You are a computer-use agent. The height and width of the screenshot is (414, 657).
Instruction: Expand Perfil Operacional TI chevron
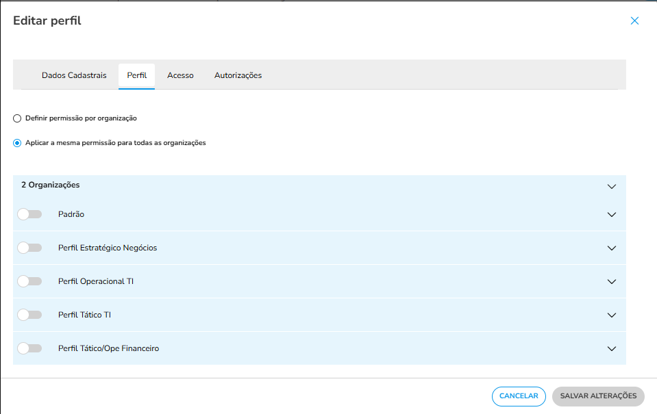click(x=611, y=282)
